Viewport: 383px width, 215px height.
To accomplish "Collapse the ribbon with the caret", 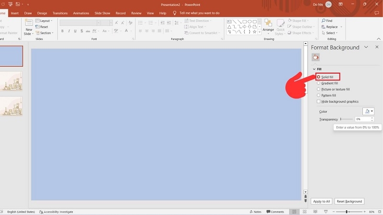I will pos(379,39).
